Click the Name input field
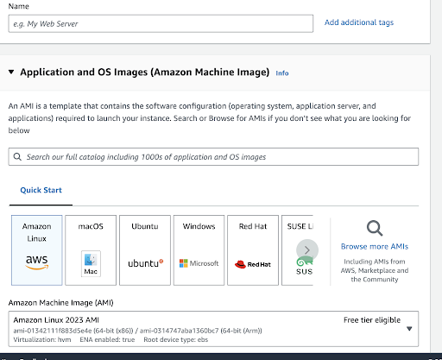This screenshot has height=360, width=442. pos(161,23)
